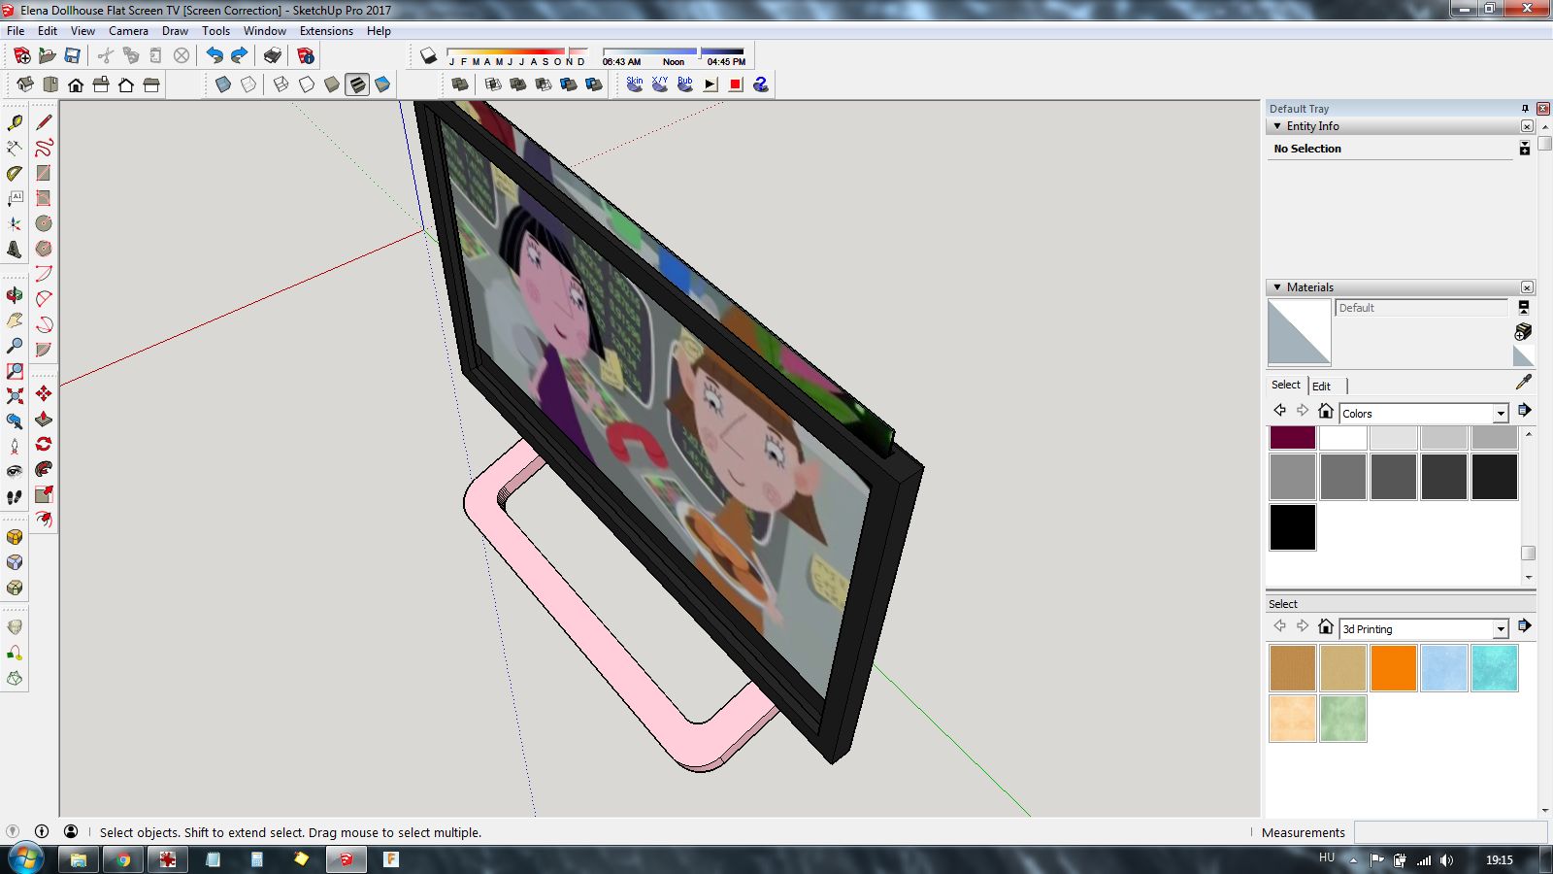Select the Line pencil tool
Image resolution: width=1553 pixels, height=874 pixels.
click(x=44, y=122)
